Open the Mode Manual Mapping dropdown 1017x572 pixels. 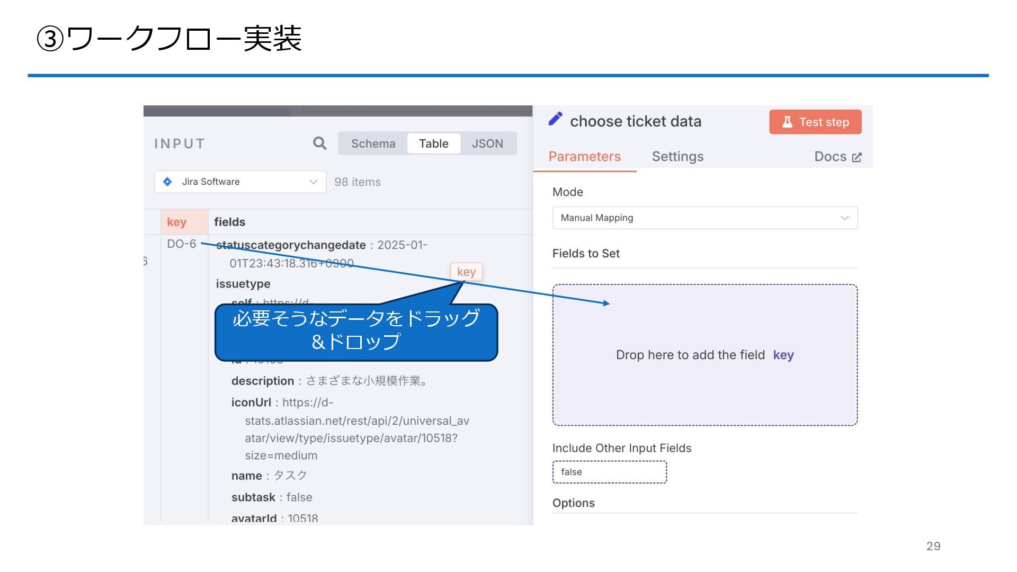[x=704, y=218]
